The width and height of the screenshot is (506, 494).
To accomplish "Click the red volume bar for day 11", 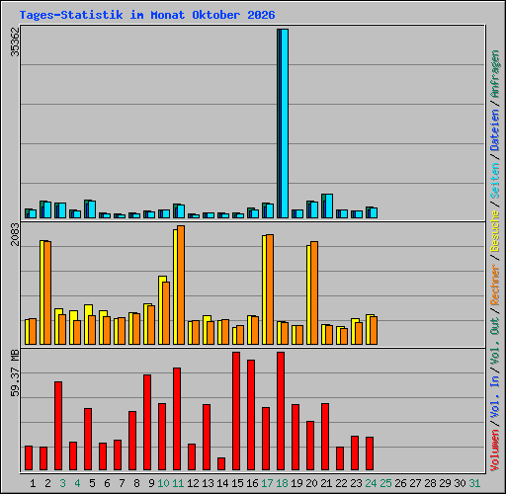I will [177, 419].
